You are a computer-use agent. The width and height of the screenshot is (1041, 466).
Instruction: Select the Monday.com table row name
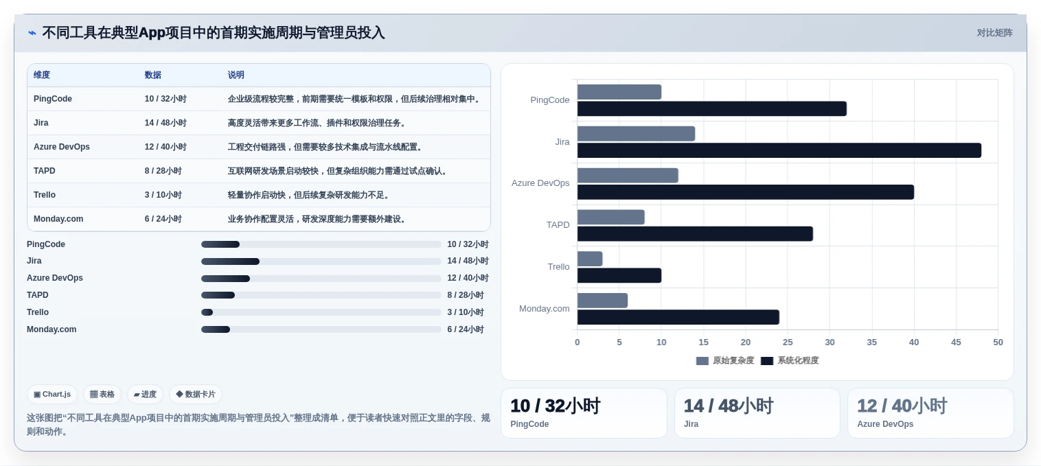point(58,219)
